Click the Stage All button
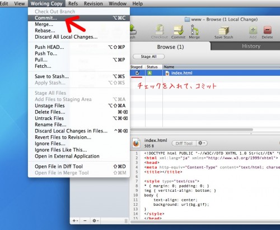The width and height of the screenshot is (280, 230). (148, 57)
